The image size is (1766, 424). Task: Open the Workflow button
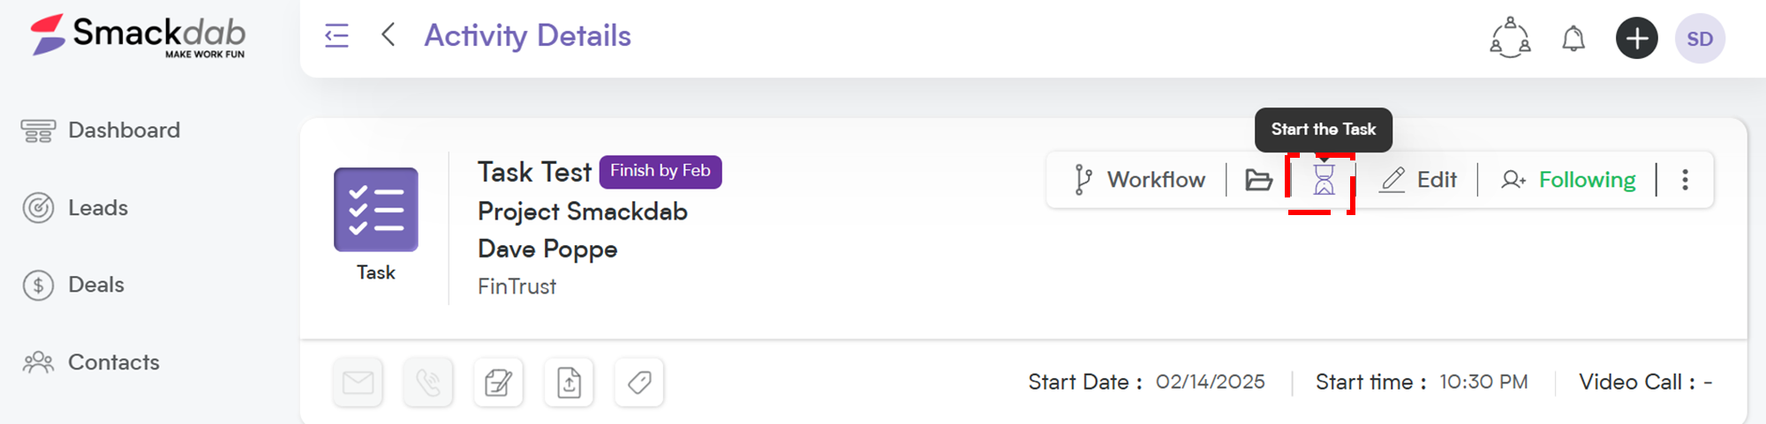pos(1139,180)
